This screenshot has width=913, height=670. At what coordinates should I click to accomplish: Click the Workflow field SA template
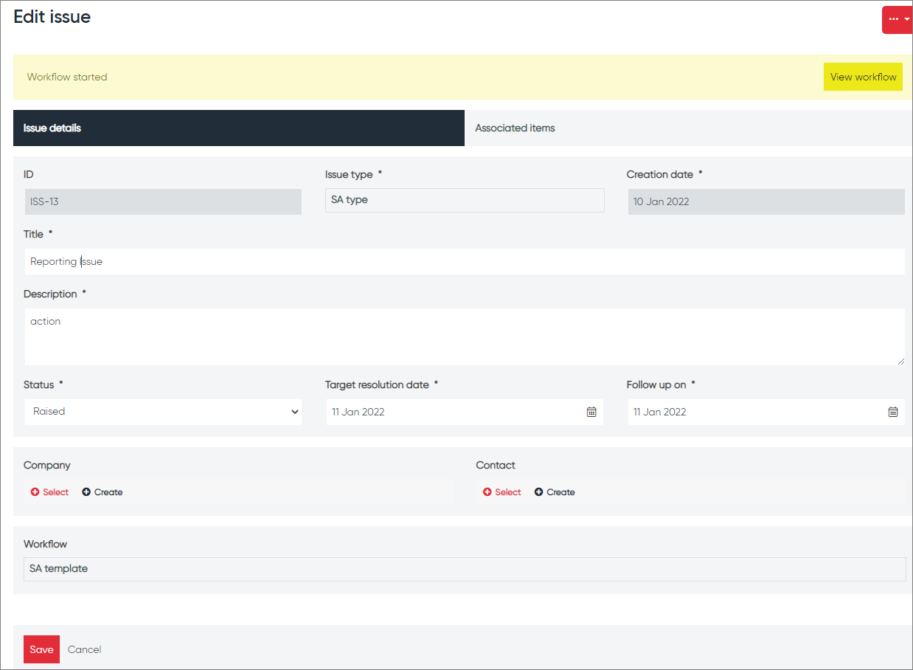(x=465, y=569)
